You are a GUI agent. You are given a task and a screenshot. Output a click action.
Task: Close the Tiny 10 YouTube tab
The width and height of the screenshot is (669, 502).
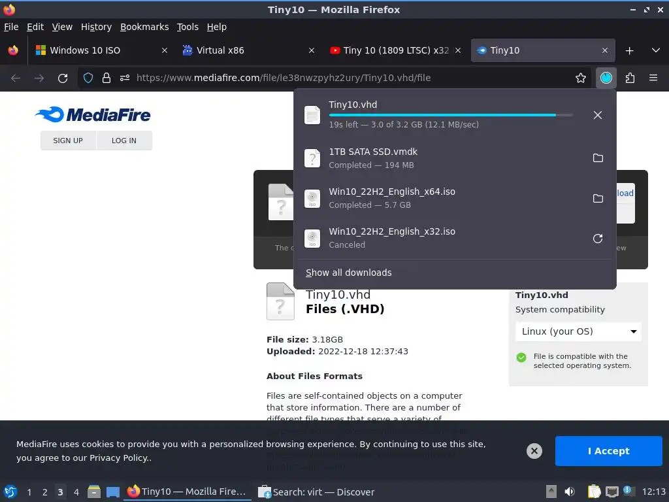458,50
